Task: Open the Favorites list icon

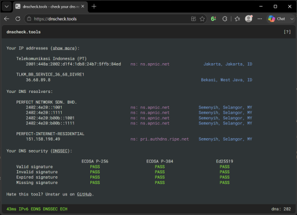Action: [x=237, y=19]
